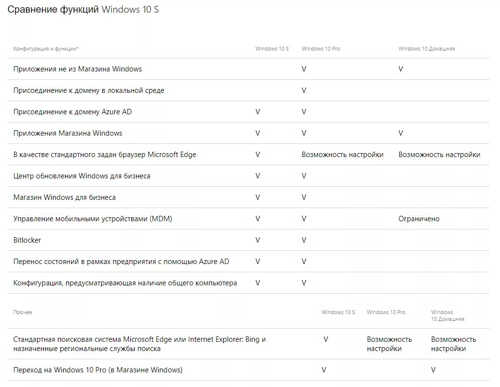
Task: Click Pro checkmark in 'Центр обновления Windows' row
Action: pyautogui.click(x=304, y=176)
